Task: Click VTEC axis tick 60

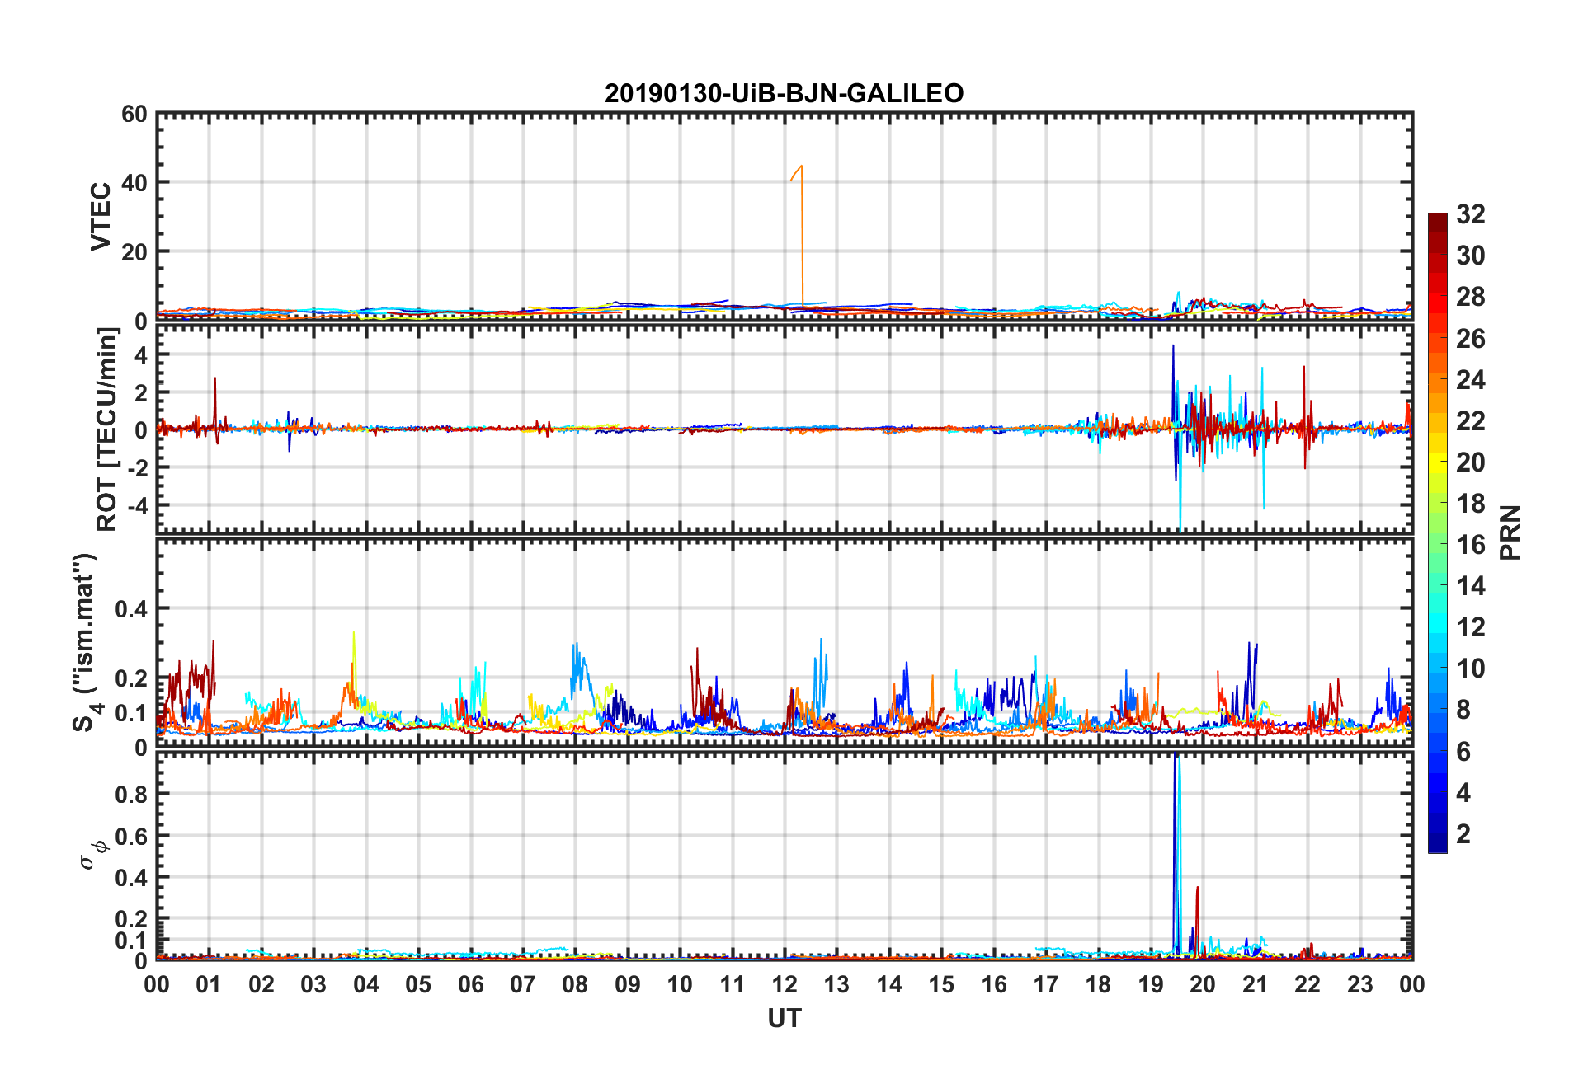Action: tap(134, 115)
